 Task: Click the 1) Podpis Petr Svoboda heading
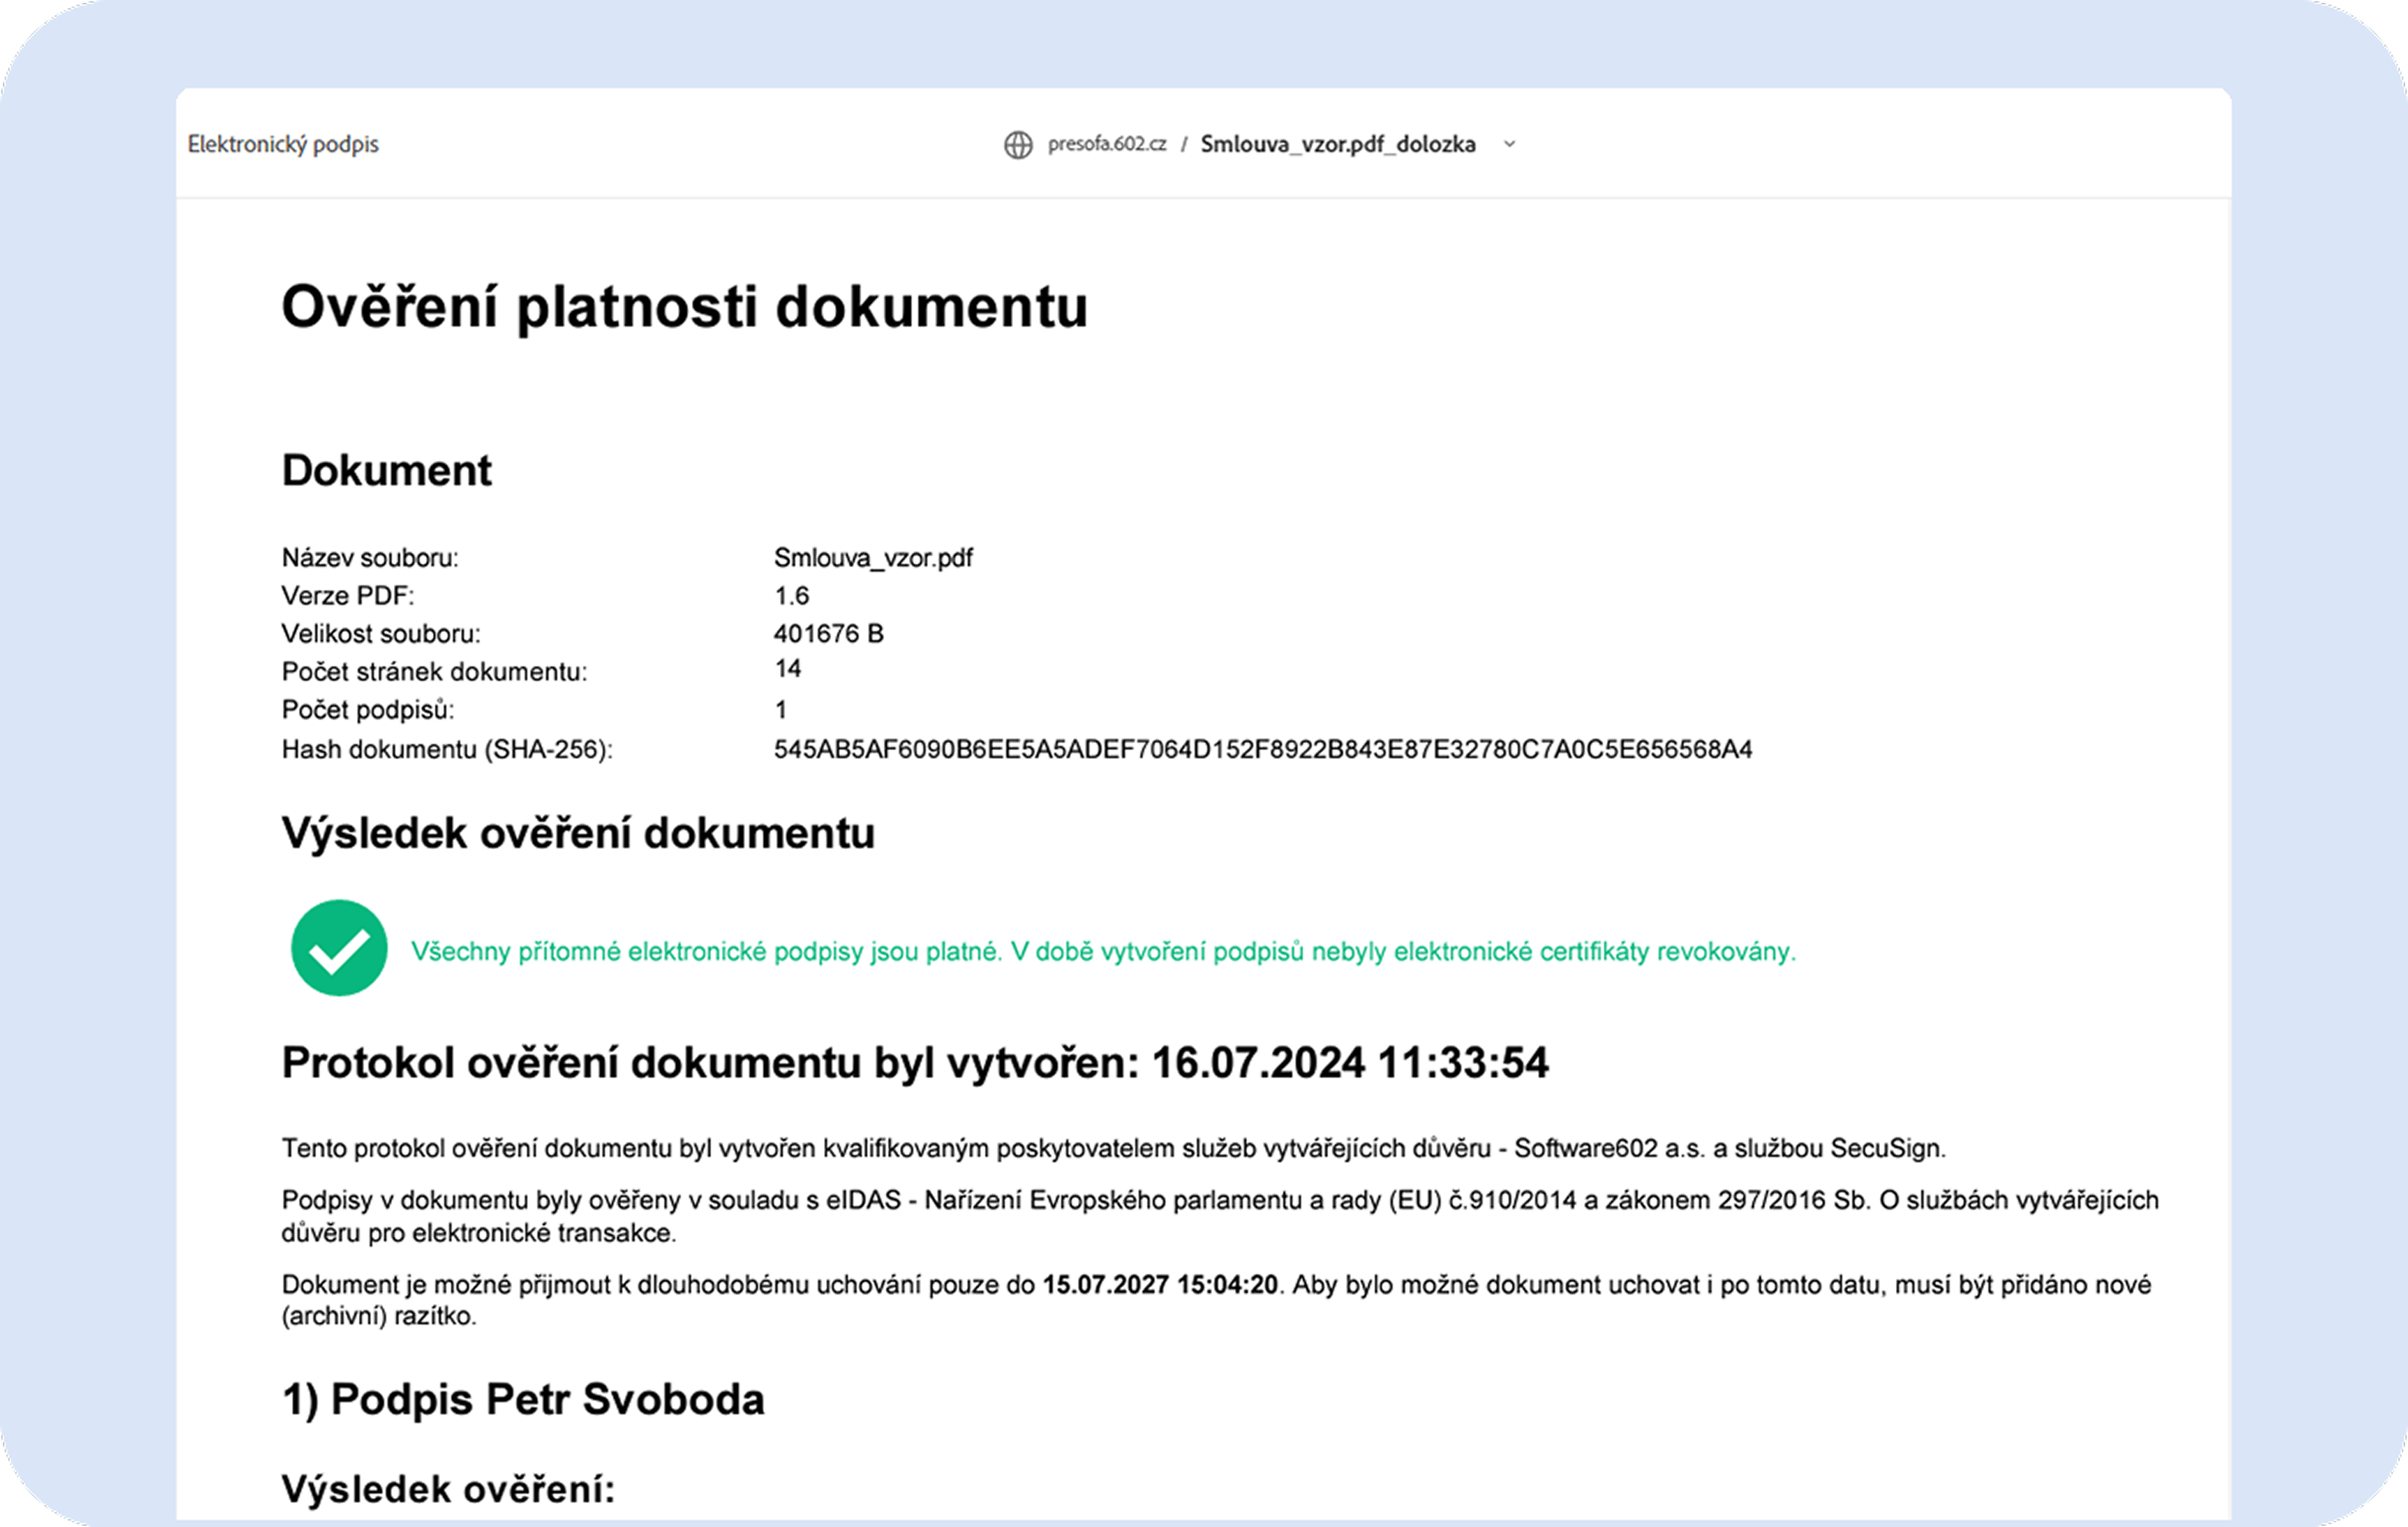523,1400
